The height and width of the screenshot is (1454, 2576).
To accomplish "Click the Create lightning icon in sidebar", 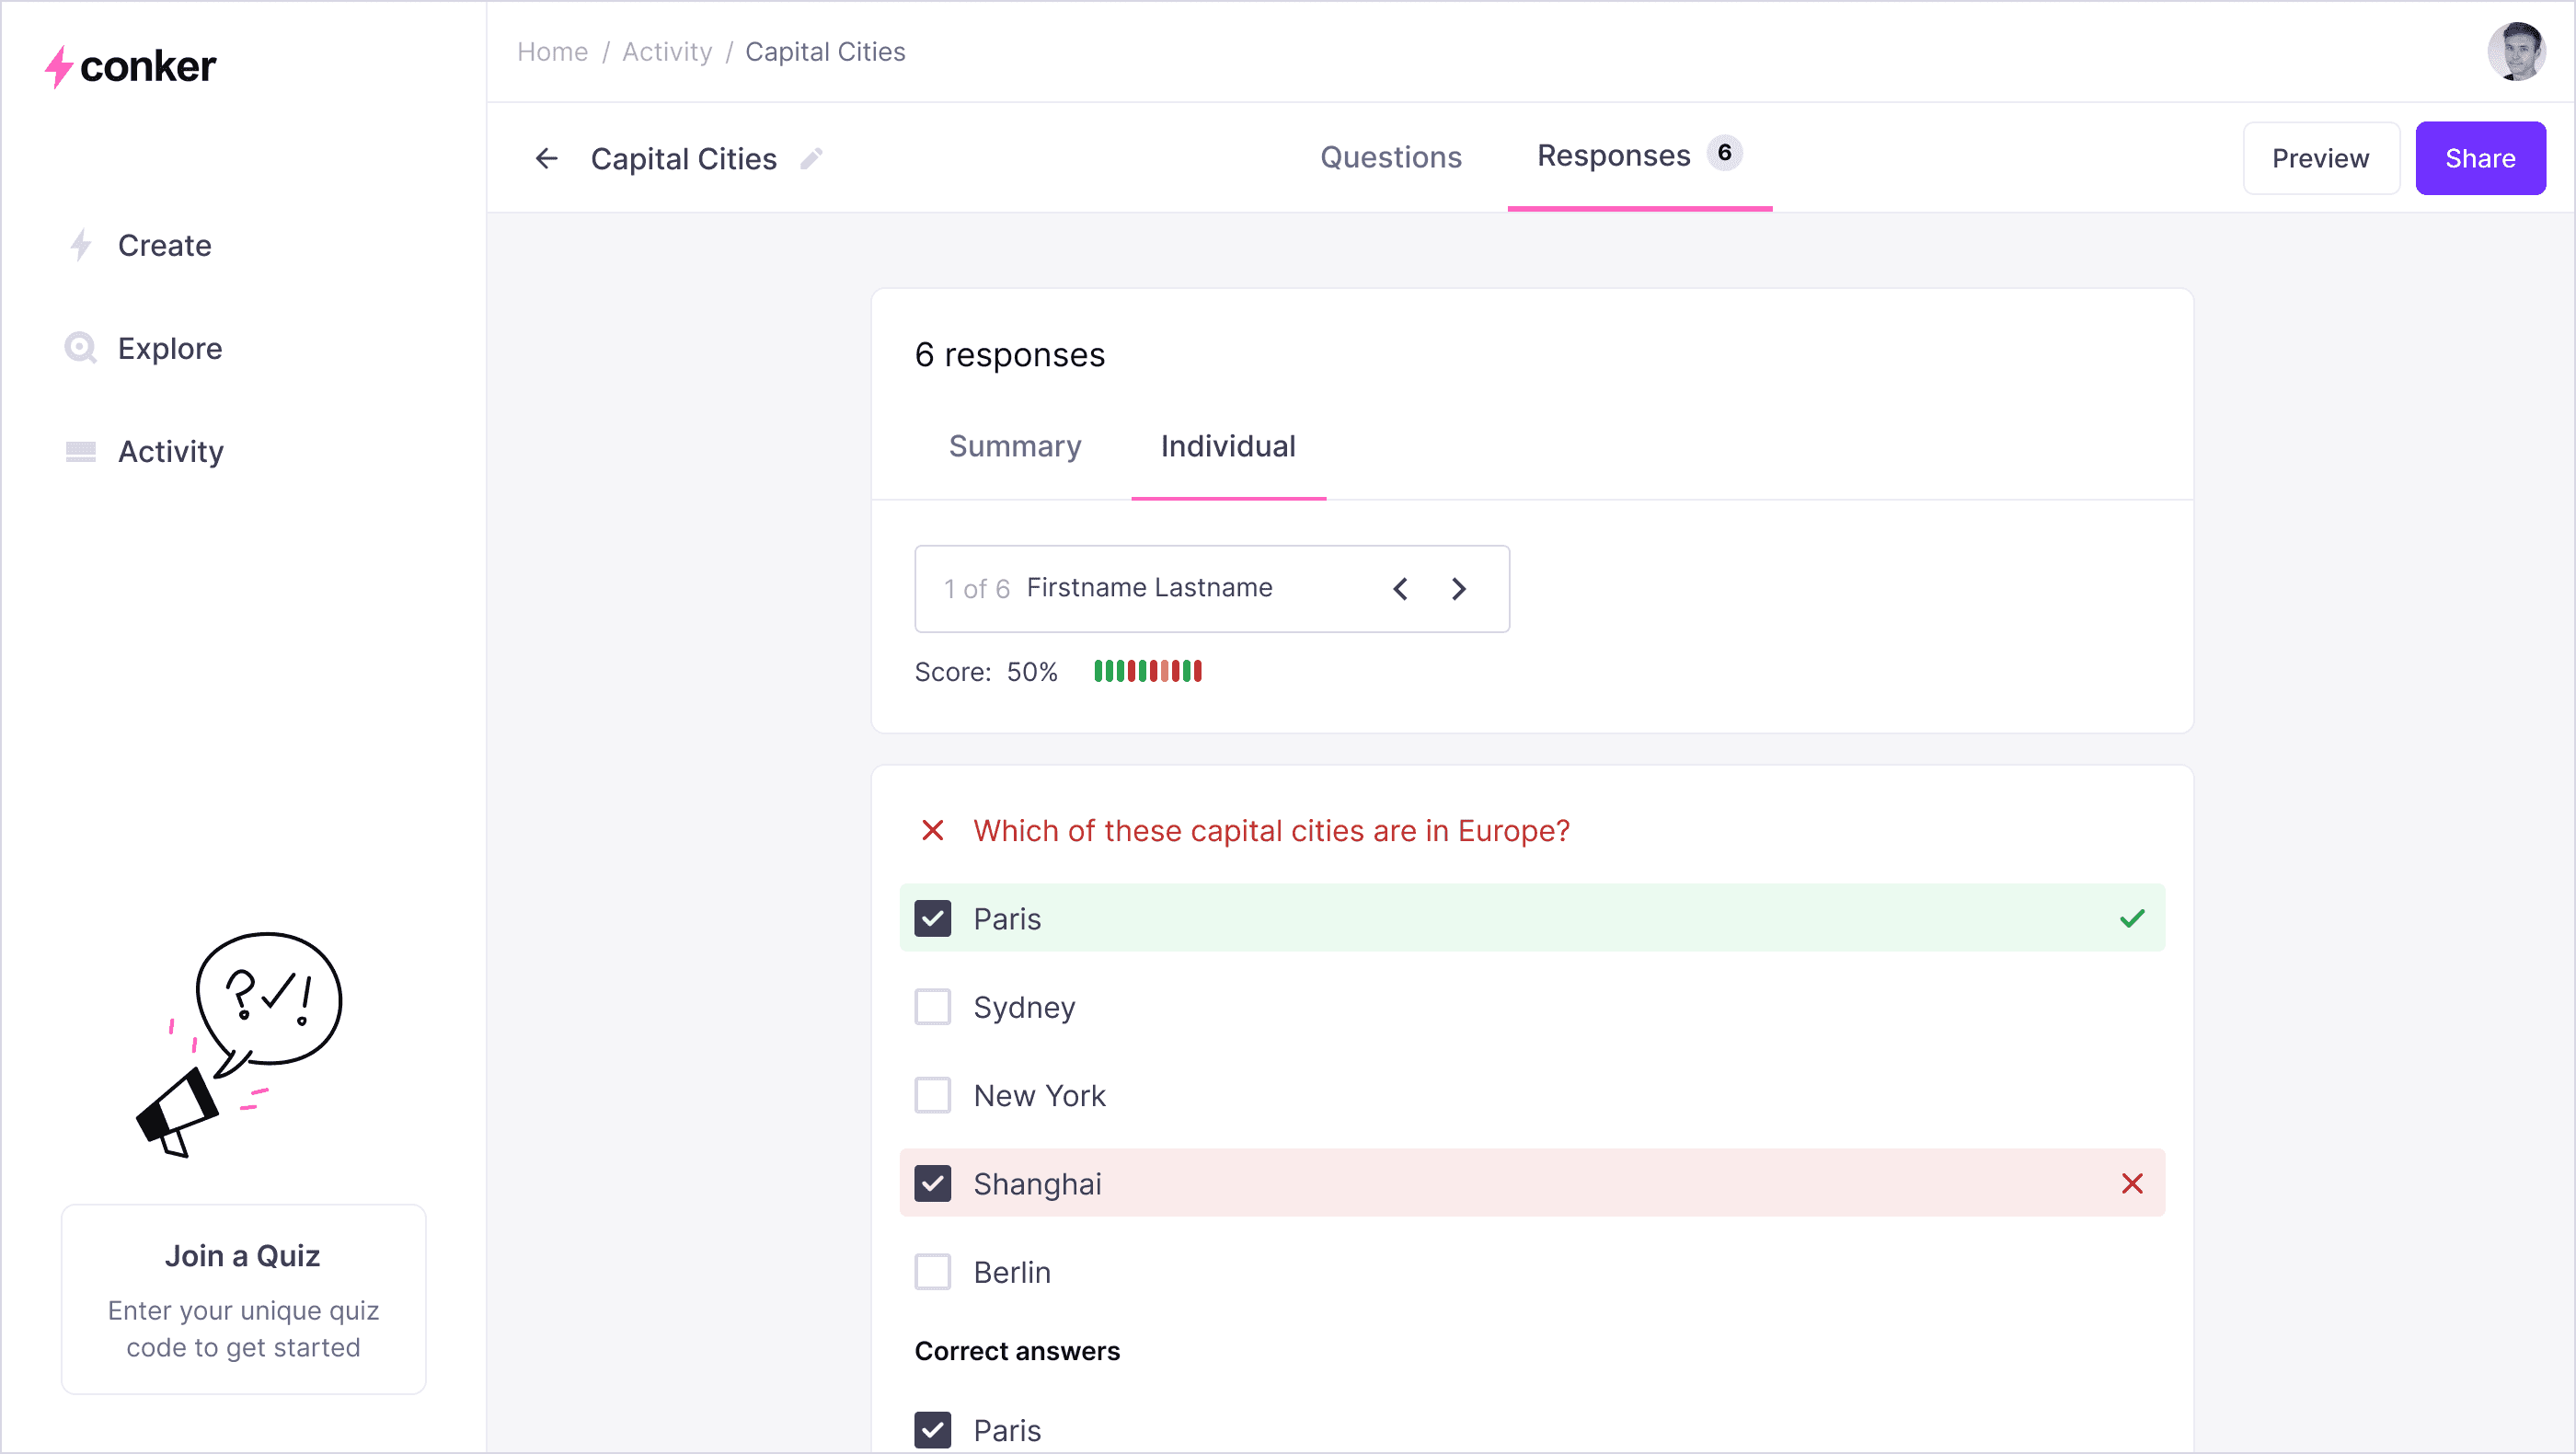I will tap(81, 245).
